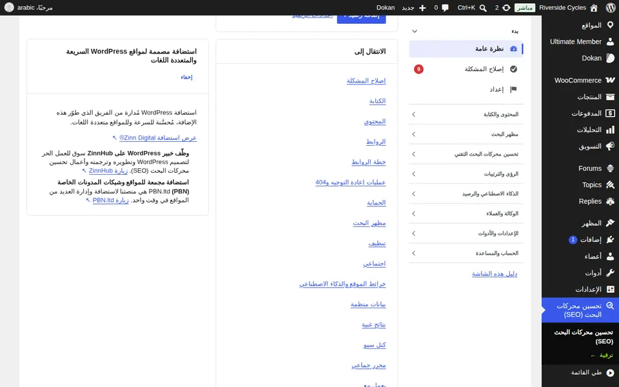Viewport: 619px width, 387px height.
Task: Expand مظهر البحث section
Action: coord(466,134)
